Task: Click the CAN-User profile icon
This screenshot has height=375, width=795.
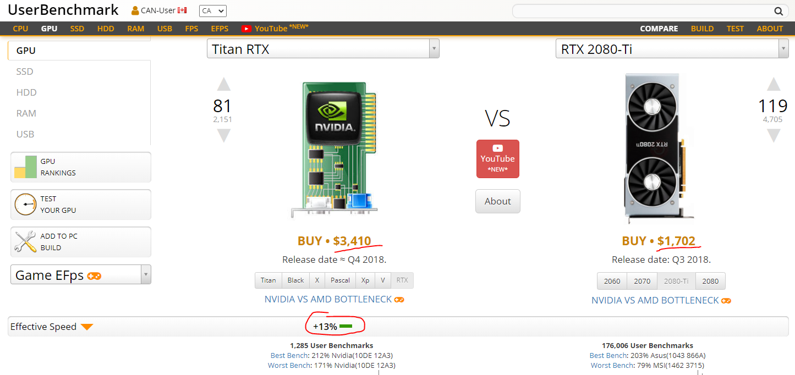Action: point(135,10)
